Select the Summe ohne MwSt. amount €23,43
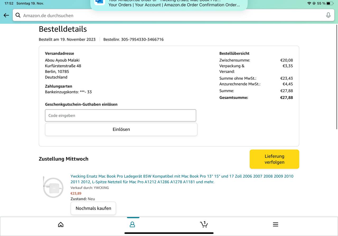The width and height of the screenshot is (338, 236). coord(287,78)
